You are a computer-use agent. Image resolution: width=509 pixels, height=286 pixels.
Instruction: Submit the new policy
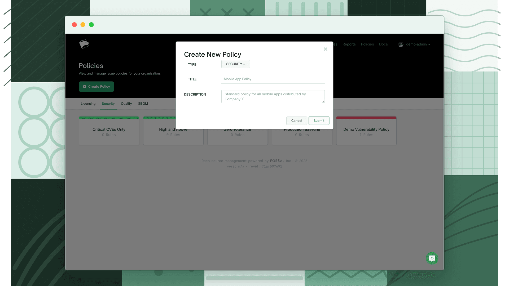click(x=319, y=121)
